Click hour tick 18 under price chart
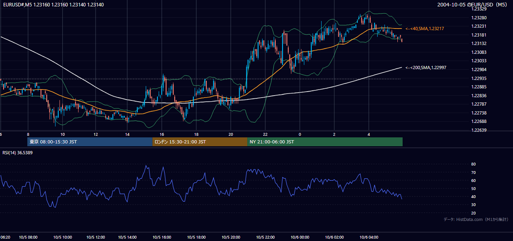Screen dimensions: 513x241 click(196, 134)
